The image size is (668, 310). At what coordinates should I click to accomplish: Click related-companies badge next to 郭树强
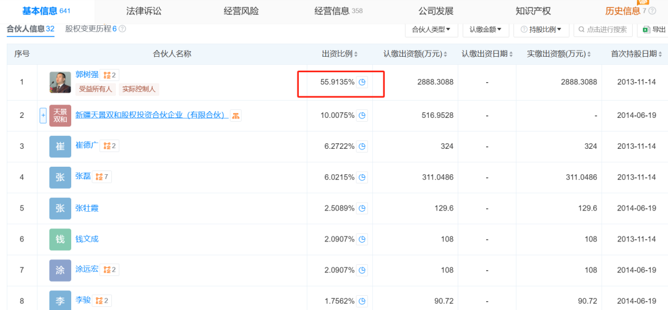point(110,75)
